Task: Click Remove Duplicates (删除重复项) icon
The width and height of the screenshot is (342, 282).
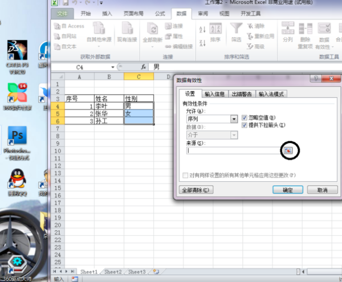Action: click(x=306, y=28)
